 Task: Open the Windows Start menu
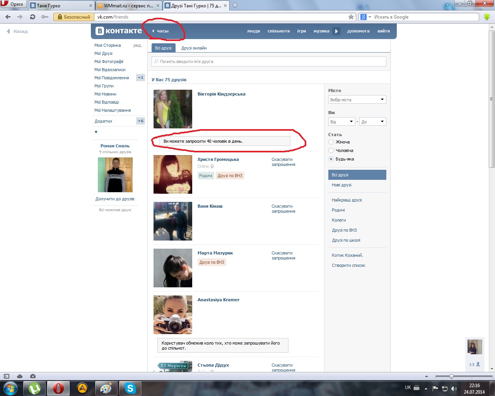(x=10, y=388)
